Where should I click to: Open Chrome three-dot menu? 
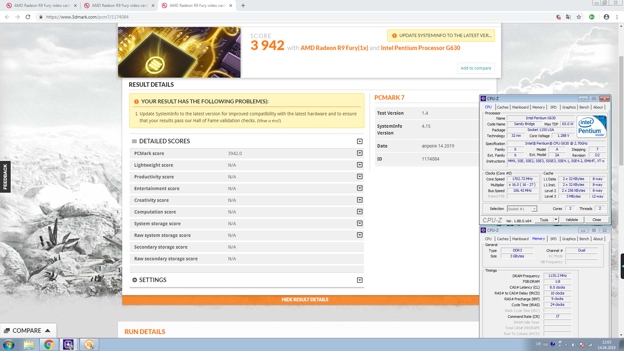(617, 17)
